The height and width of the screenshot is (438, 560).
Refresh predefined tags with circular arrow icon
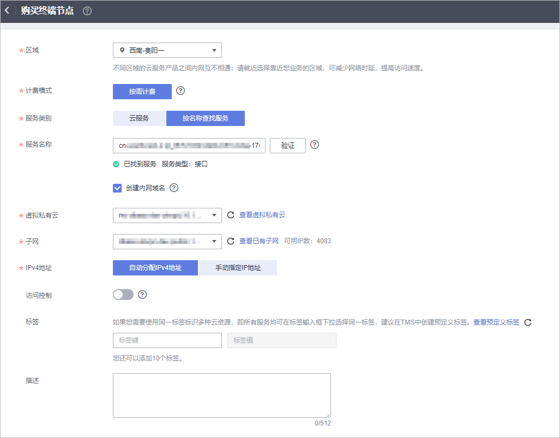[x=528, y=322]
